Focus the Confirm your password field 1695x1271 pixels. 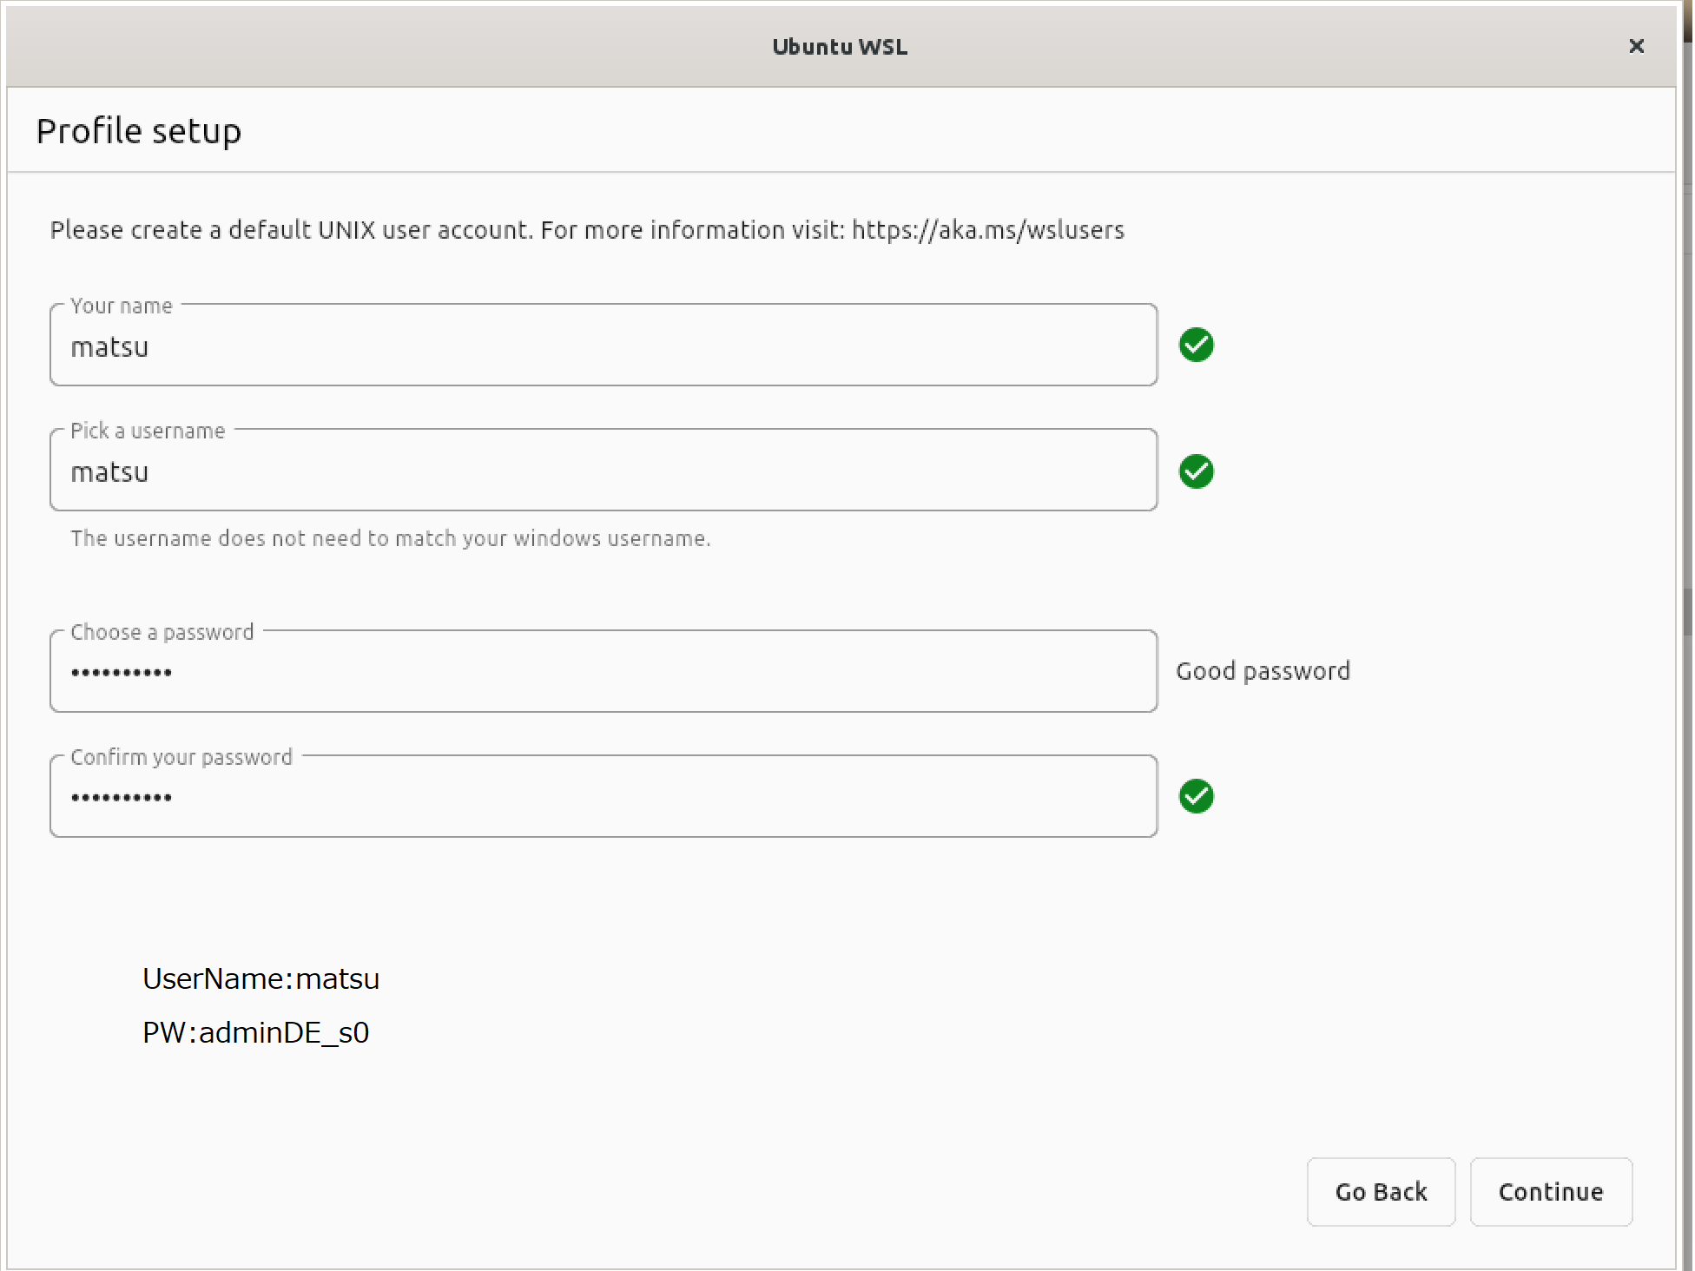click(x=603, y=797)
